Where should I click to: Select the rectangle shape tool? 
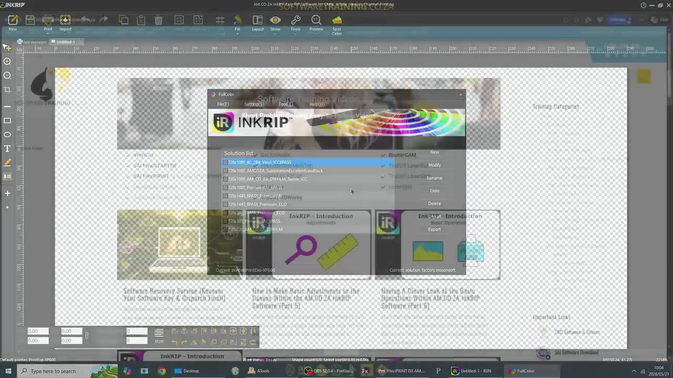tap(7, 121)
